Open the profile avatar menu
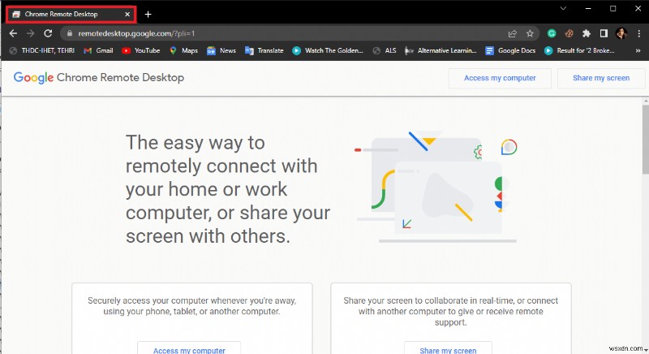This screenshot has height=354, width=649. pos(621,33)
